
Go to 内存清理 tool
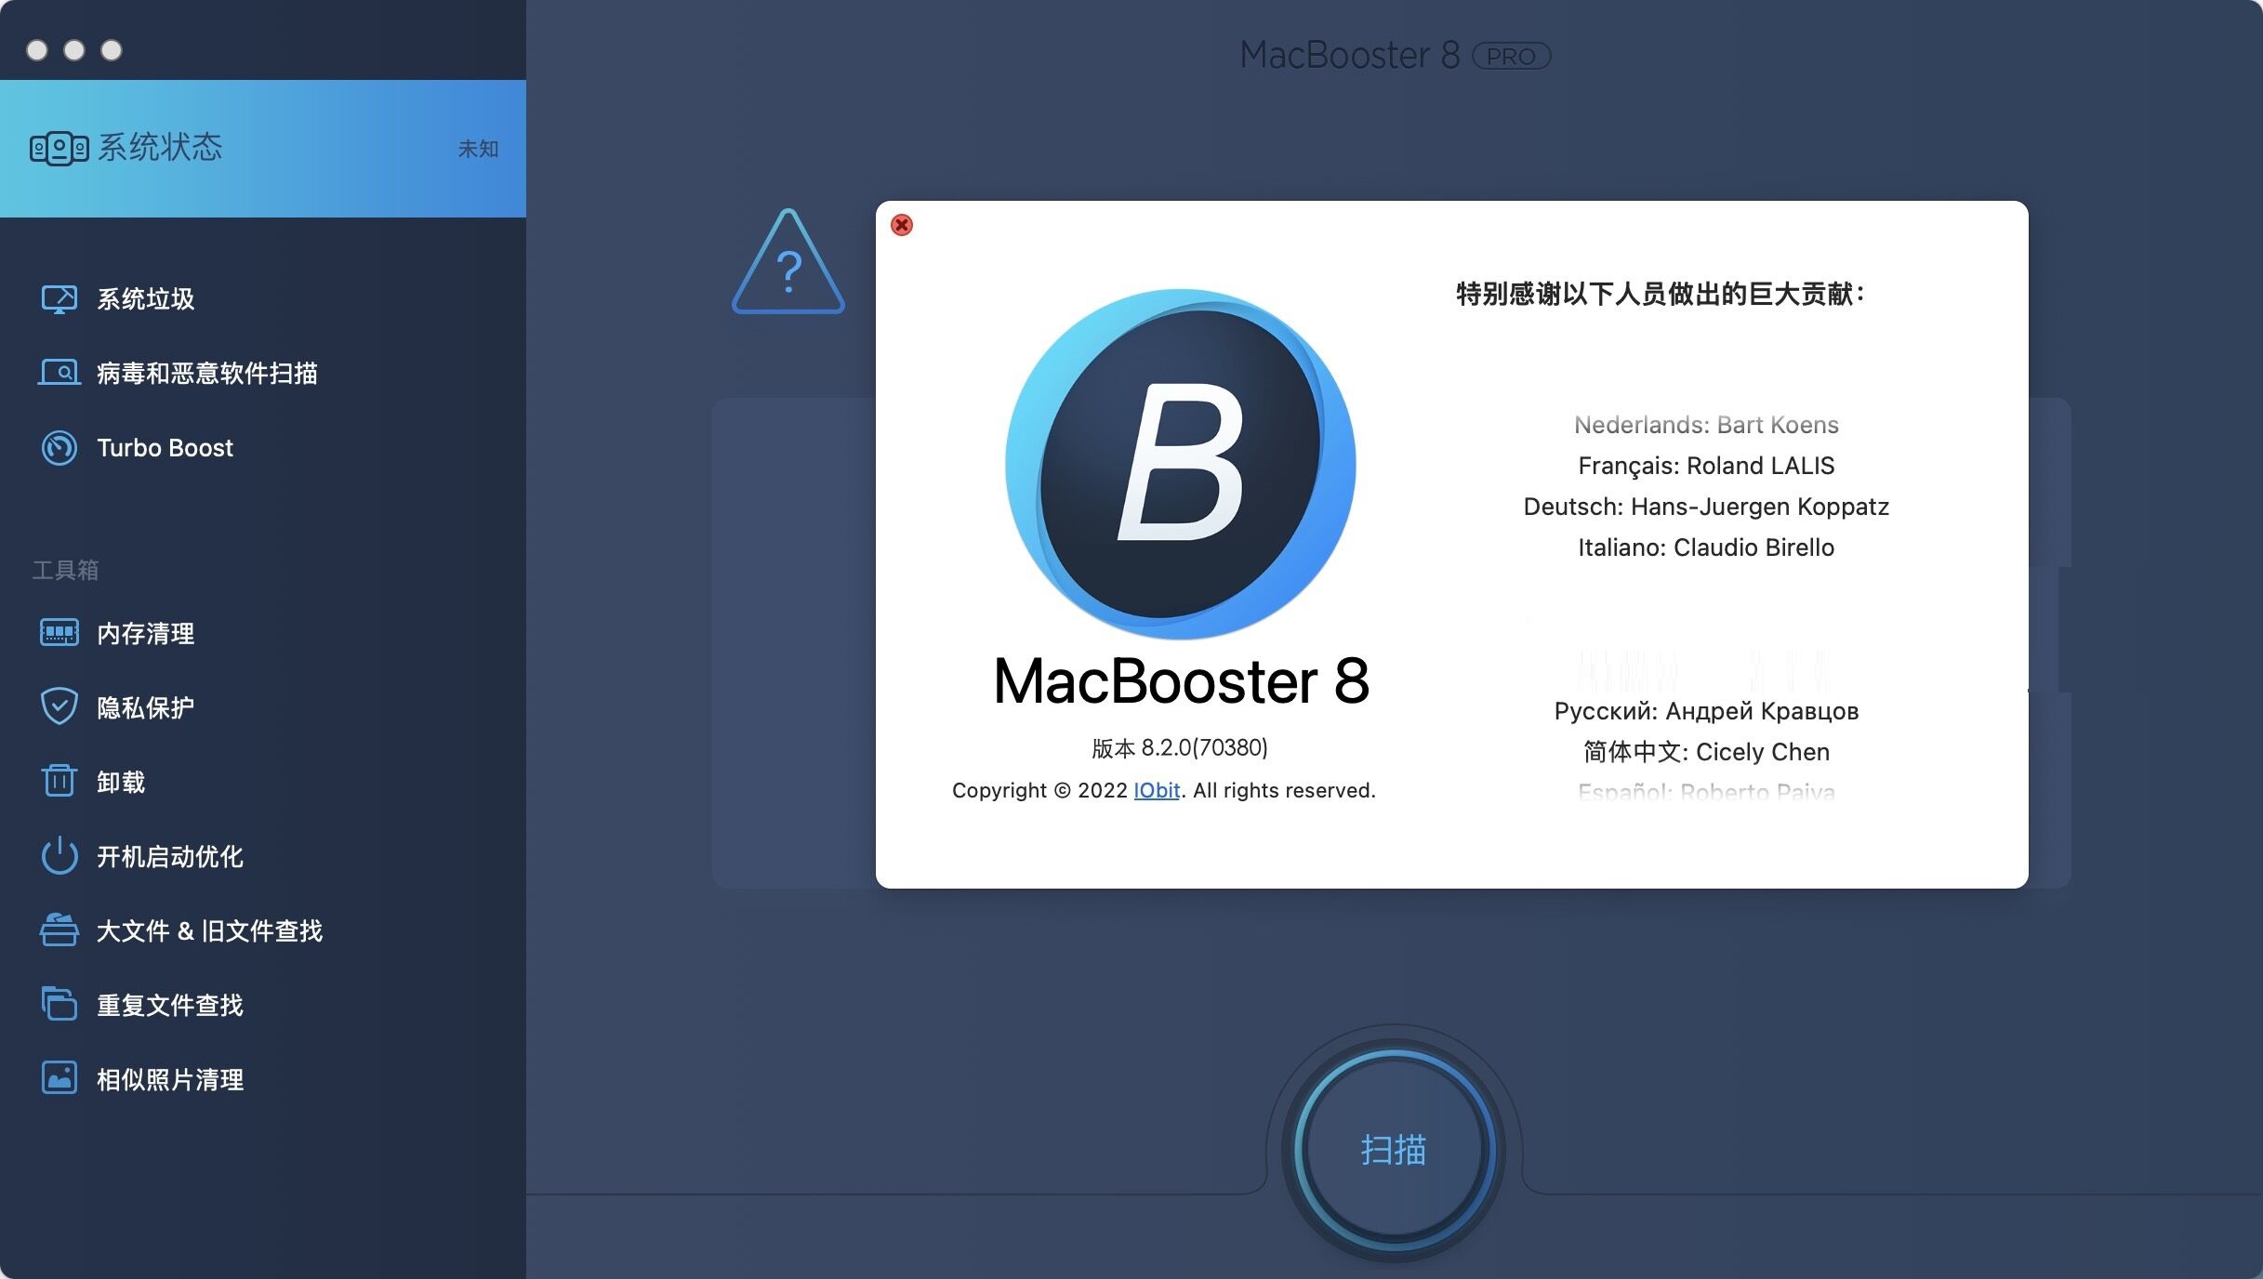(x=146, y=633)
